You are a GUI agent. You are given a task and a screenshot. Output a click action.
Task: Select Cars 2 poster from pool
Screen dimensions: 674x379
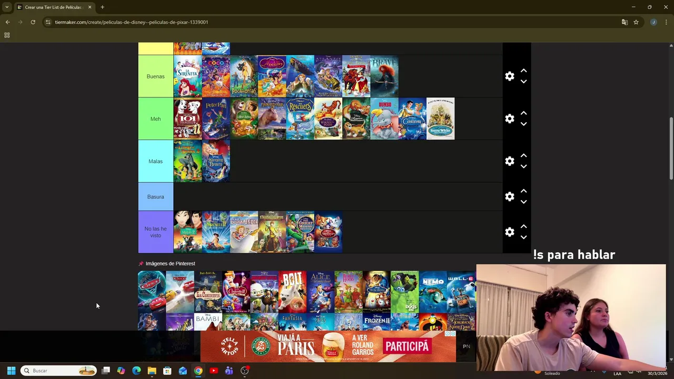(152, 292)
